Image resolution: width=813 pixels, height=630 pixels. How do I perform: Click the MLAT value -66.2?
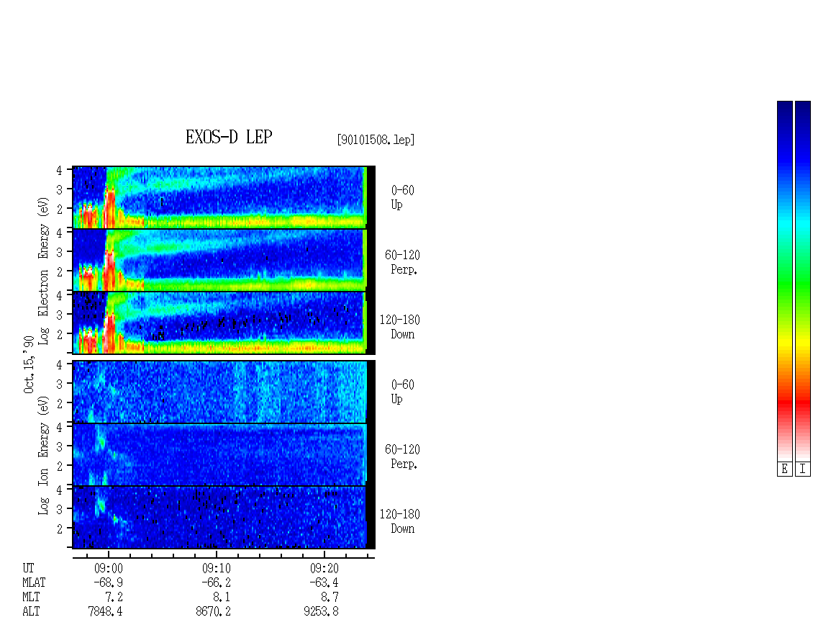[217, 582]
